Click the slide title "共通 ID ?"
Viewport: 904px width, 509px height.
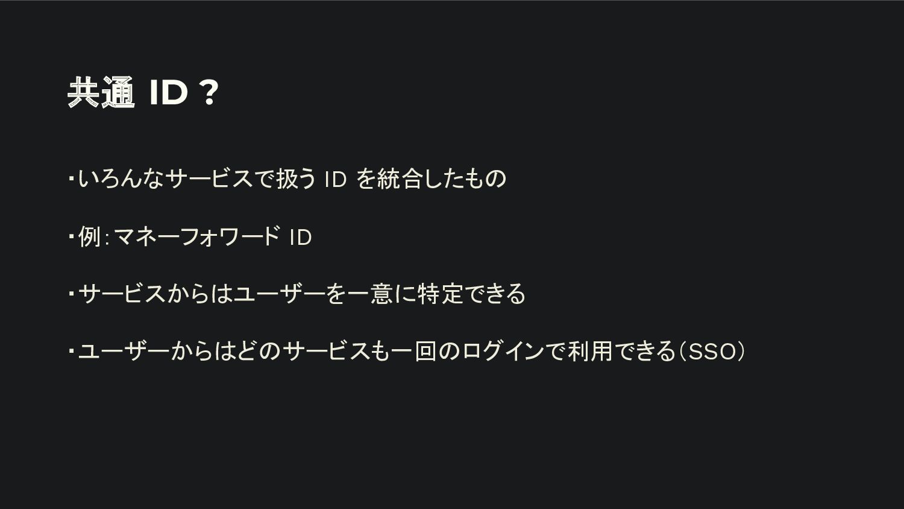coord(142,92)
